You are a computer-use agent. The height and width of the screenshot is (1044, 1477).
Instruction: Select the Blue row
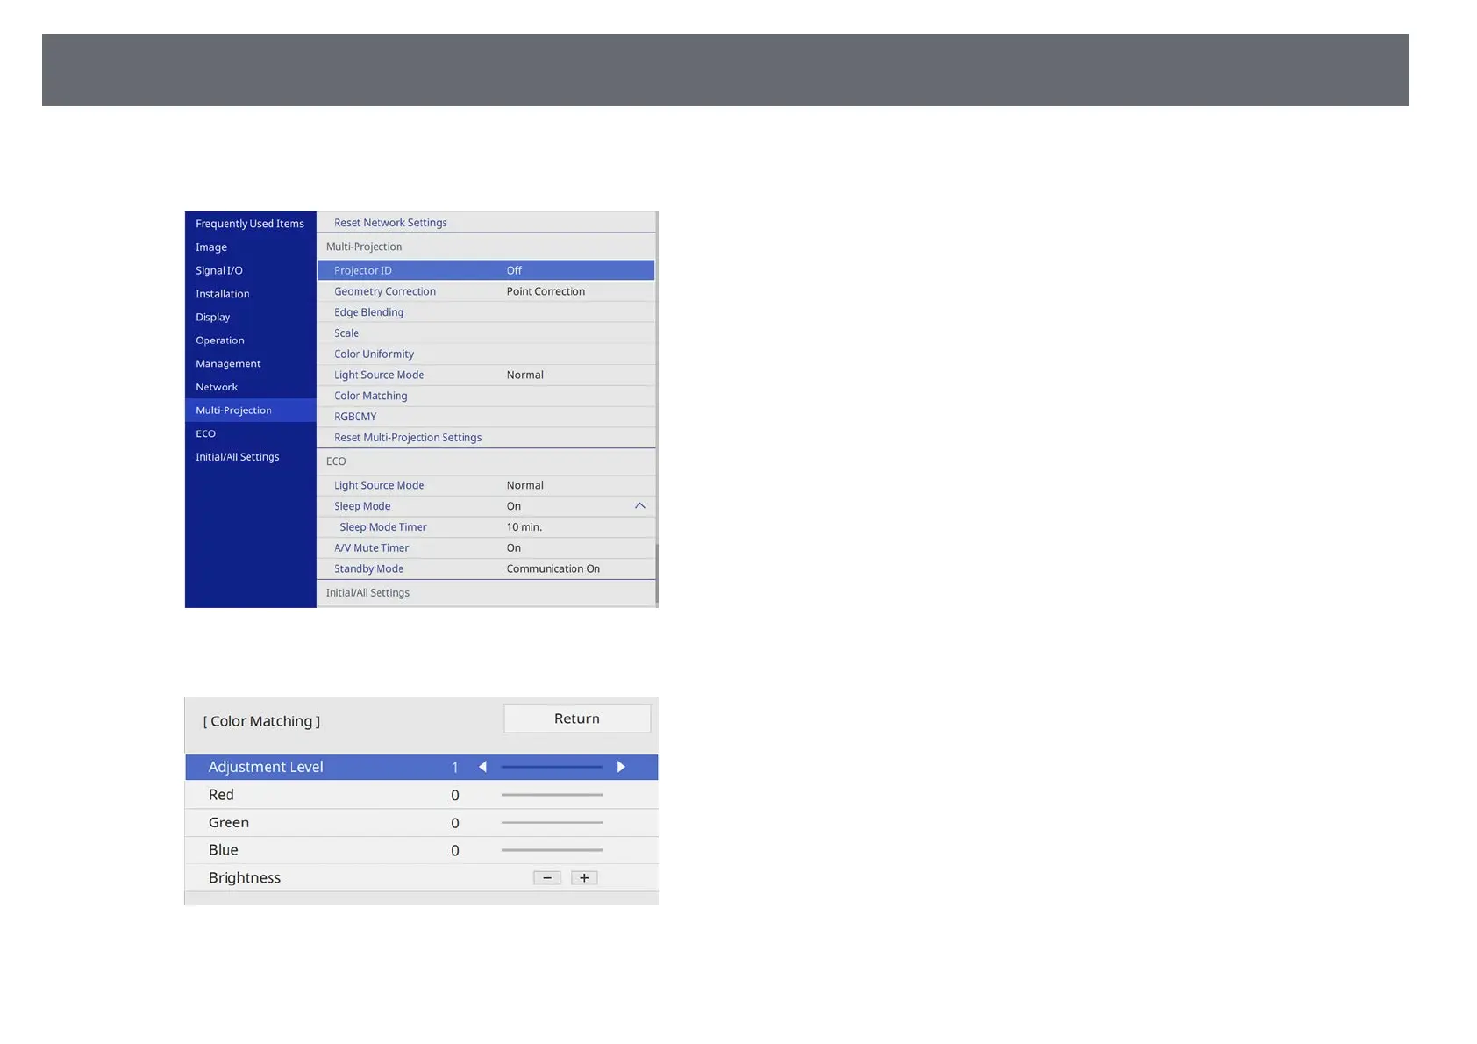pyautogui.click(x=422, y=850)
